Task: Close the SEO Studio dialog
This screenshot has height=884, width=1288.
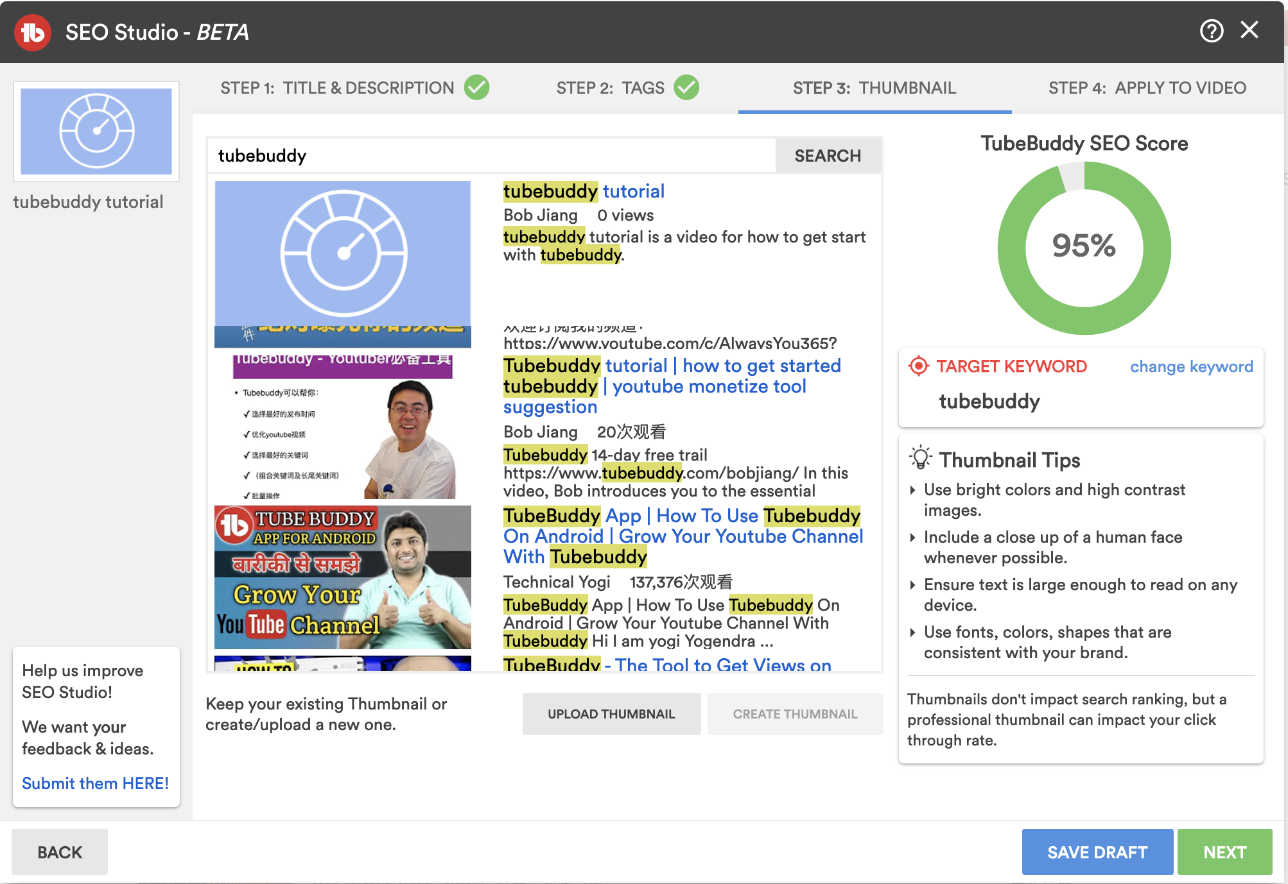Action: point(1249,30)
